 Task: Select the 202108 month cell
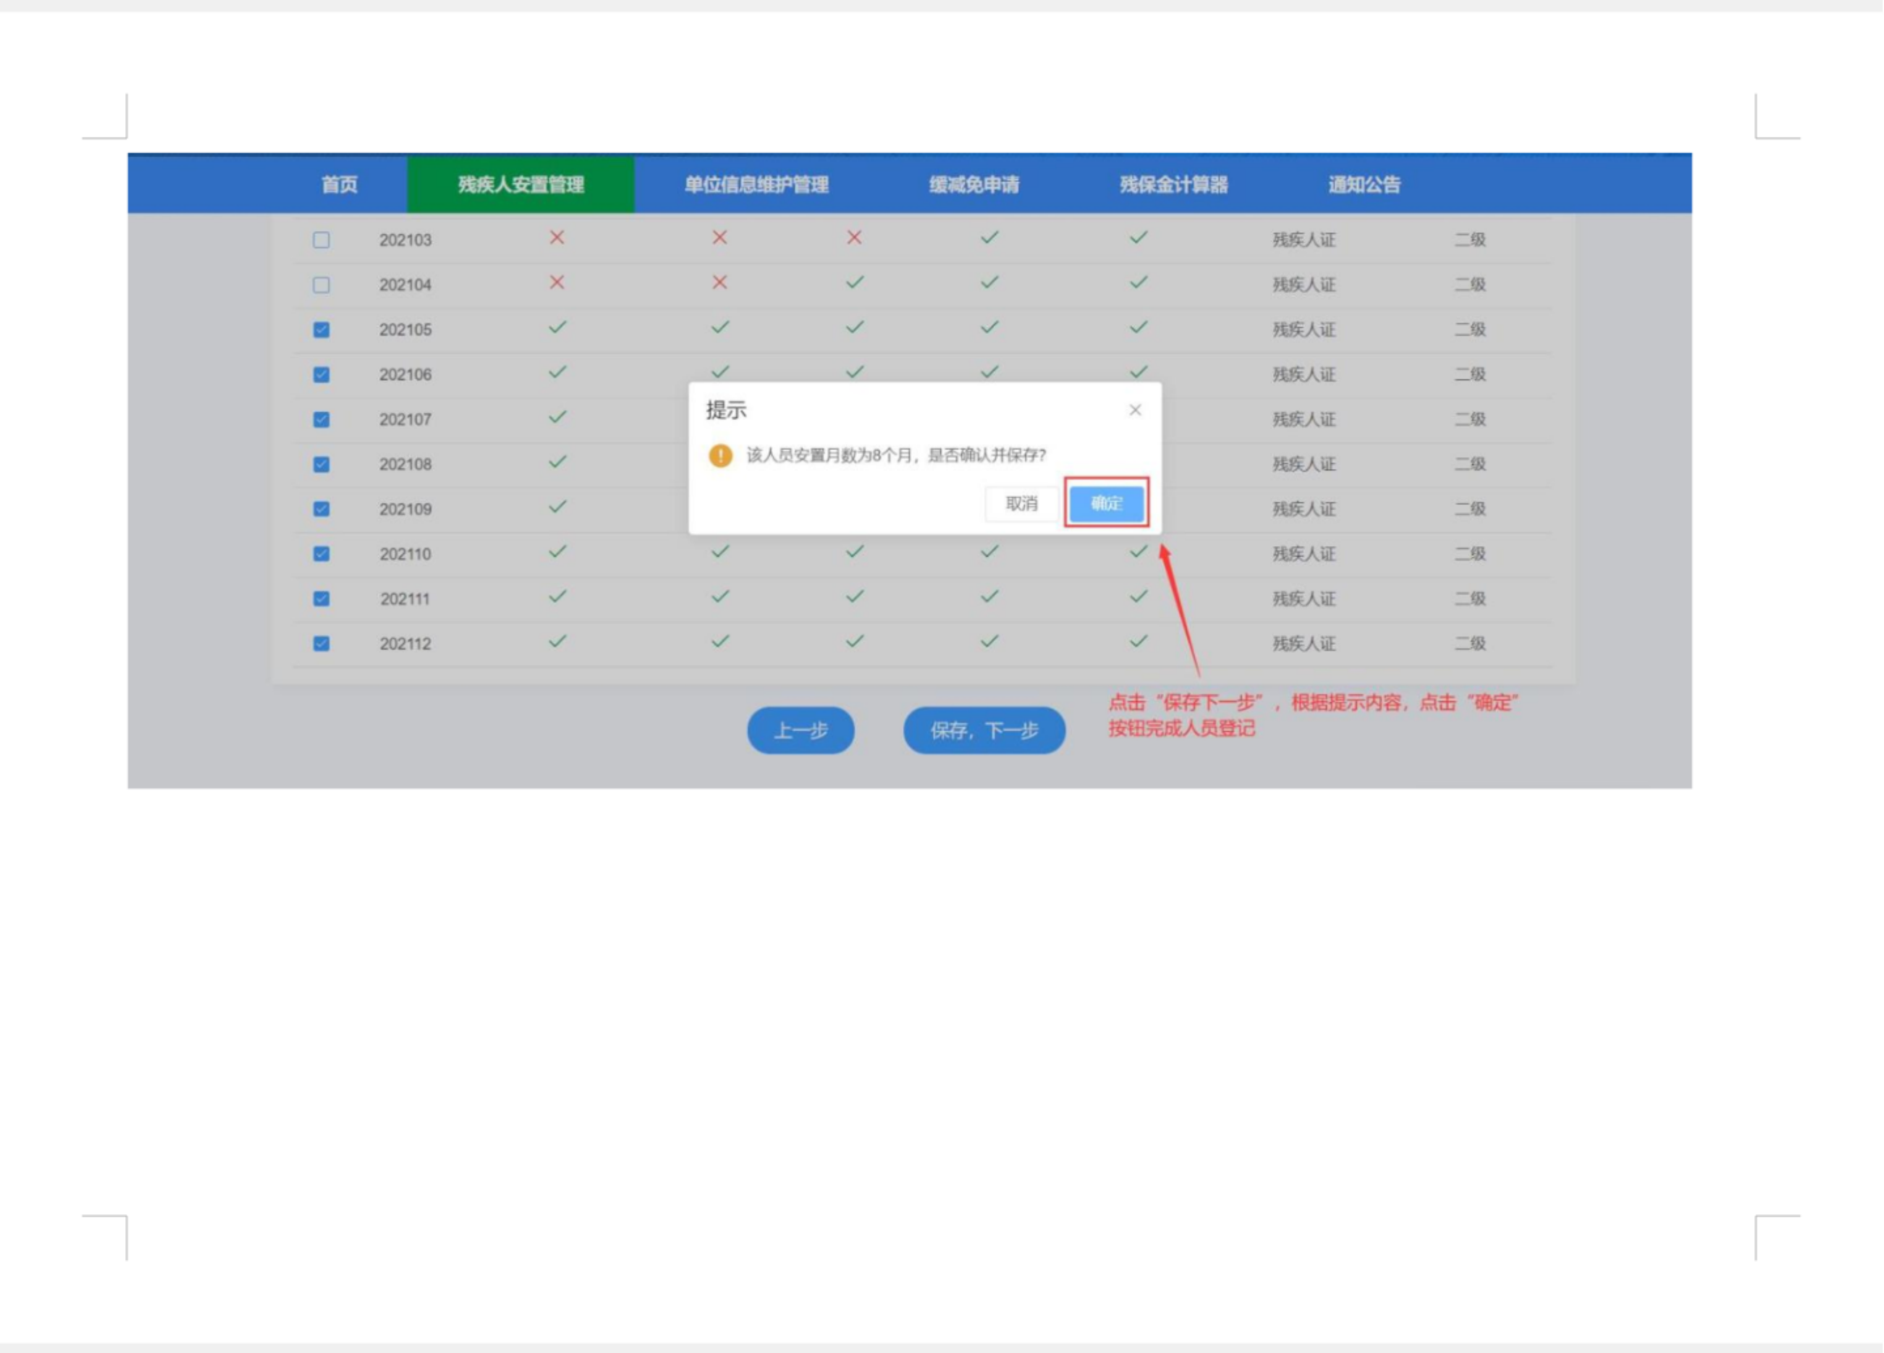pyautogui.click(x=405, y=464)
